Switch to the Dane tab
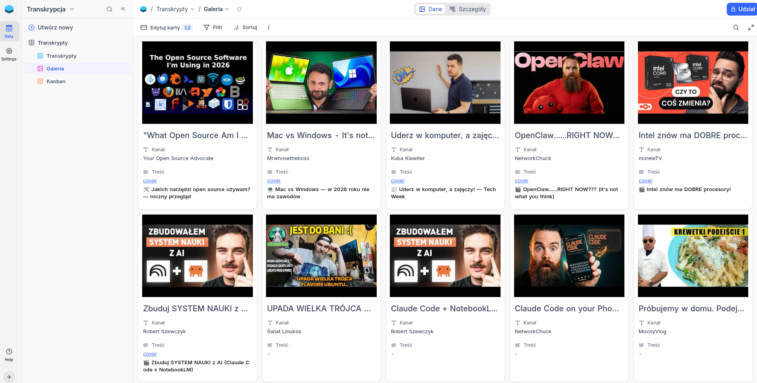Image resolution: width=757 pixels, height=383 pixels. point(430,9)
